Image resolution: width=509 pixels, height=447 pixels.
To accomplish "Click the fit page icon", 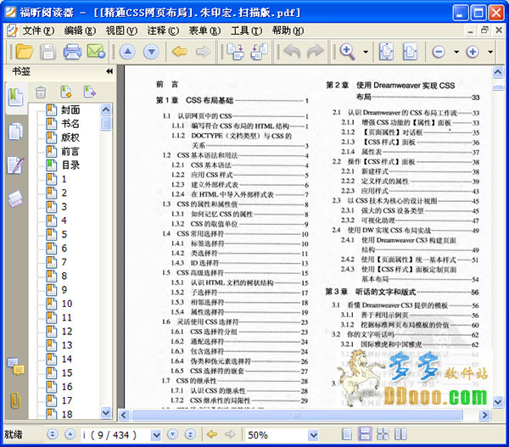I will coord(386,51).
